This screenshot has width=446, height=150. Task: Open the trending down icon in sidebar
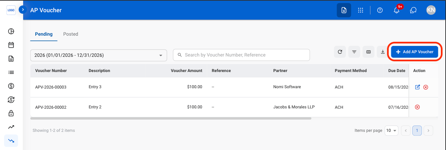[11, 141]
